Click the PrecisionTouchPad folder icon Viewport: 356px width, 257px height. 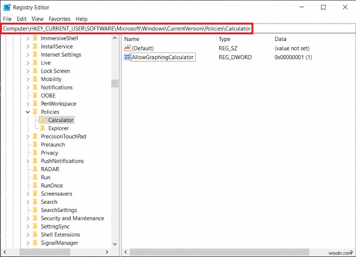[x=35, y=136]
